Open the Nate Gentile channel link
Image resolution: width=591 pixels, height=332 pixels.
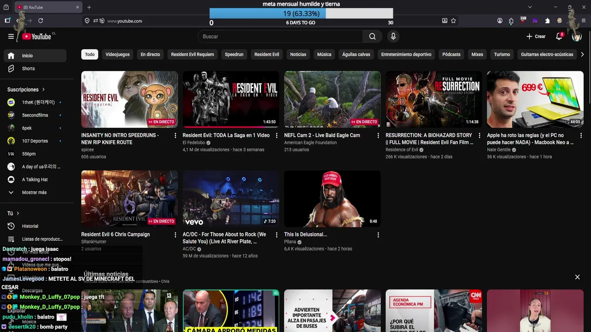tap(499, 150)
